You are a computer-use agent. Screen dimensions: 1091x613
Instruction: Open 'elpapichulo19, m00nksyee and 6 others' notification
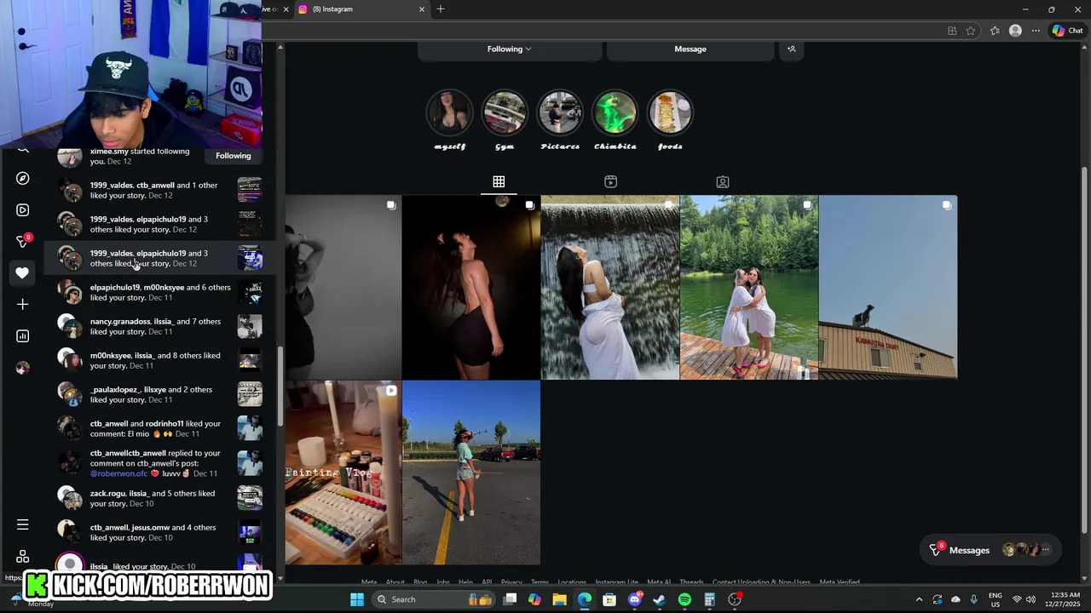pos(159,292)
